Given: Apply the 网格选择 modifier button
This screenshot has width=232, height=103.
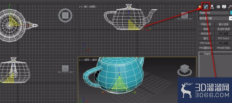Looking at the screenshot, I should (x=206, y=24).
